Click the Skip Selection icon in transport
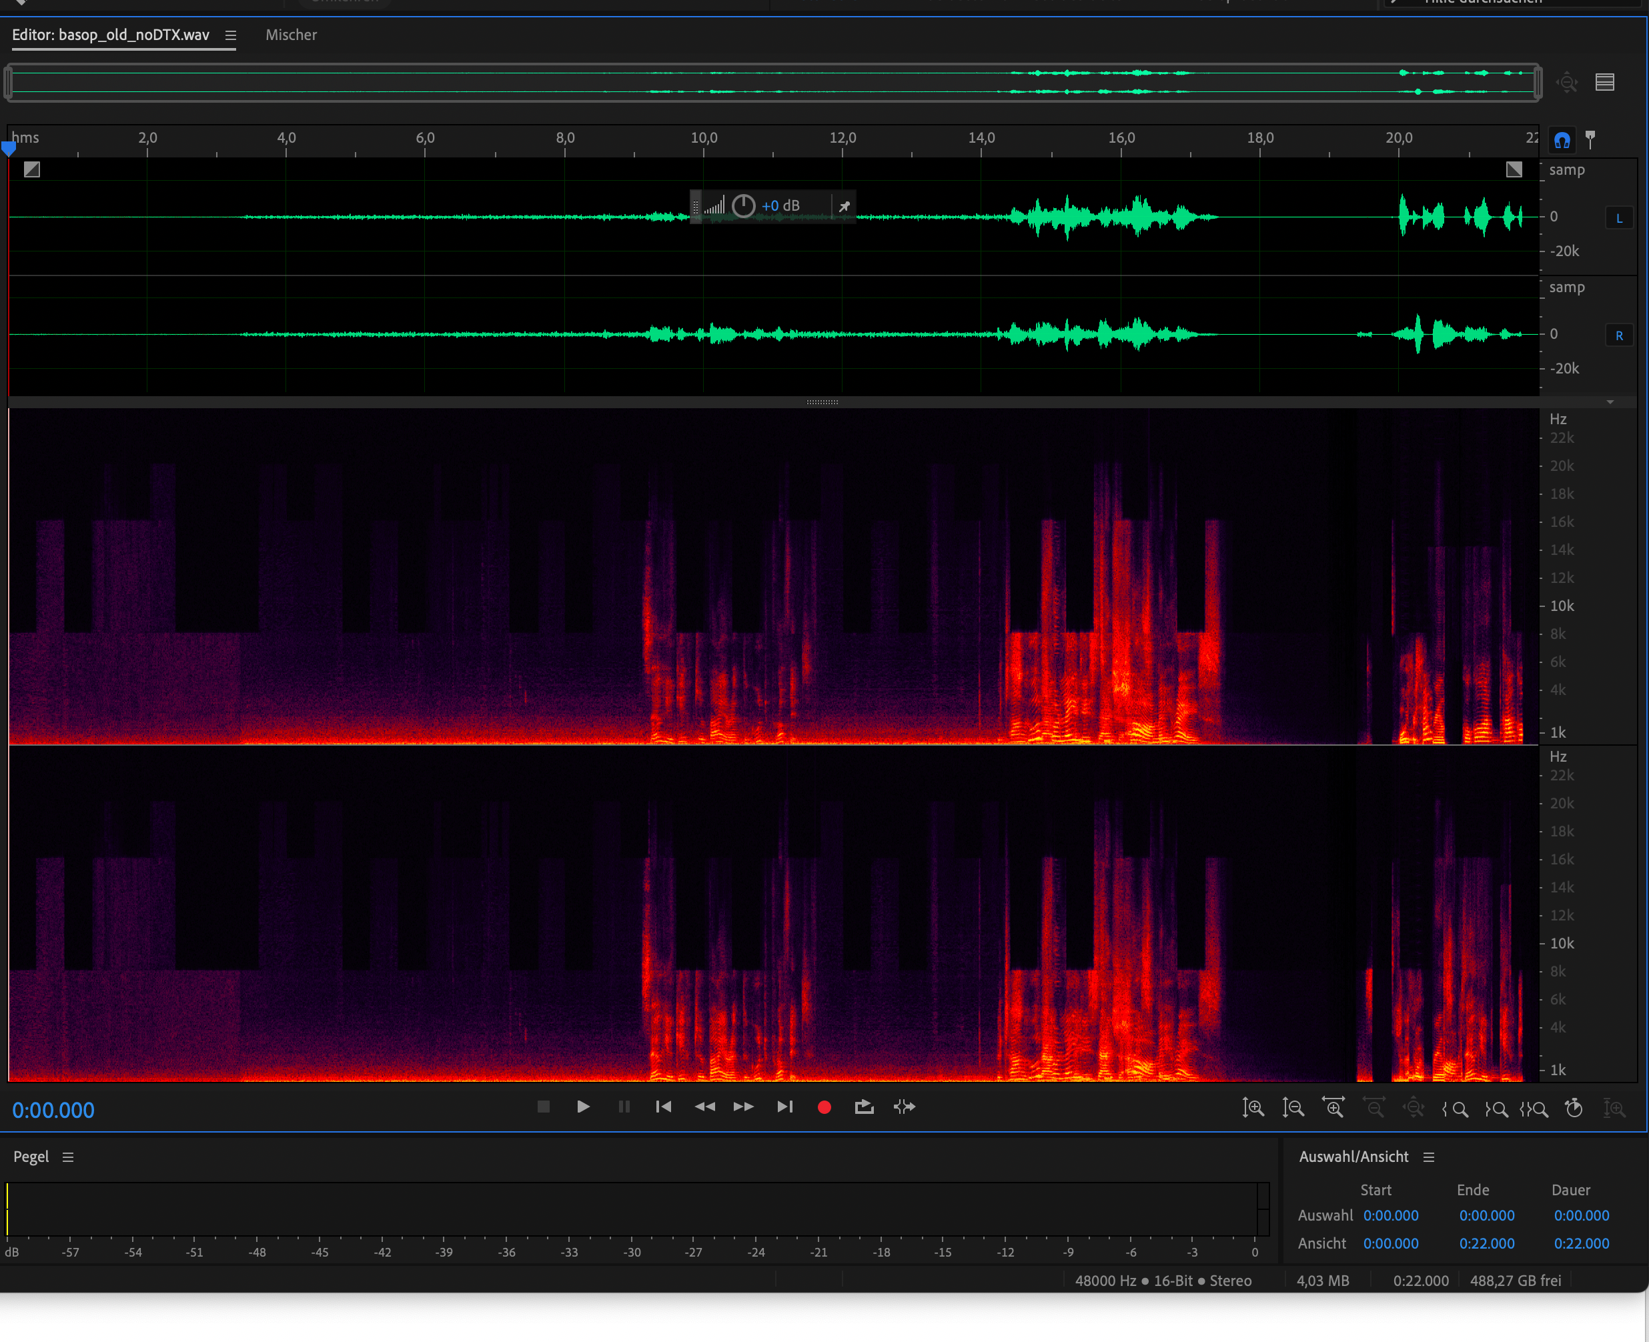1649x1342 pixels. [x=904, y=1107]
